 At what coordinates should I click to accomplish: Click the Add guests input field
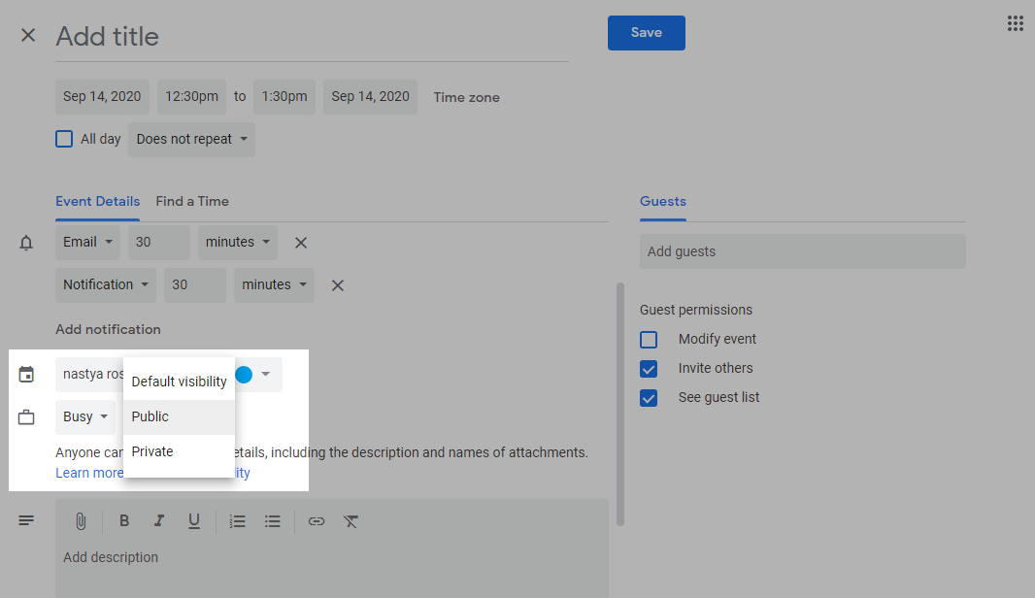point(803,250)
